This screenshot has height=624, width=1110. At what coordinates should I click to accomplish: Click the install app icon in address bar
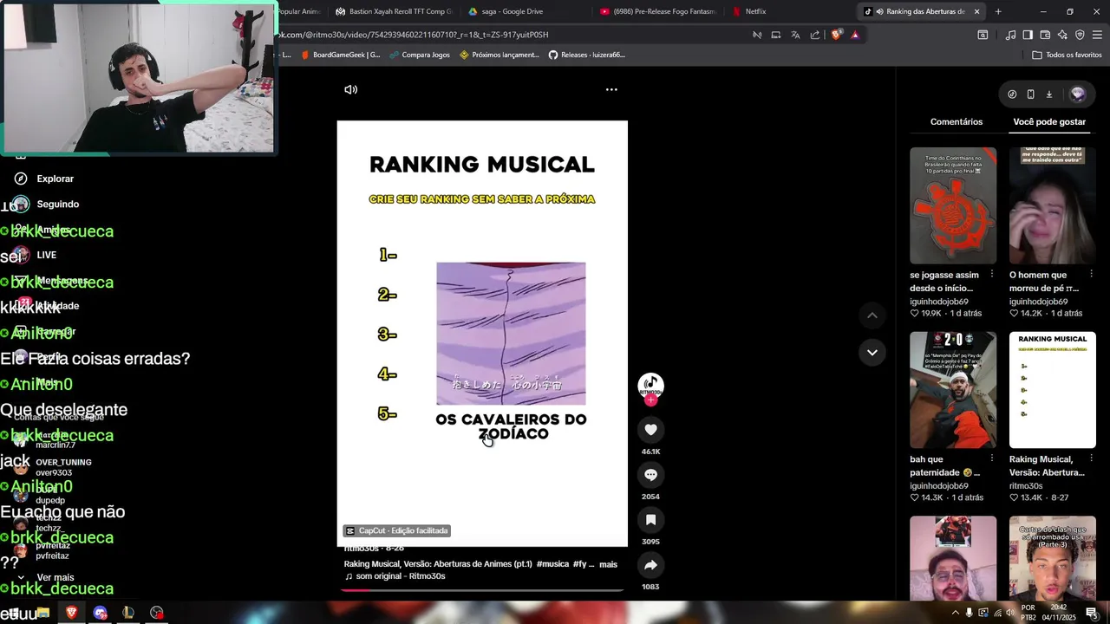pos(776,35)
